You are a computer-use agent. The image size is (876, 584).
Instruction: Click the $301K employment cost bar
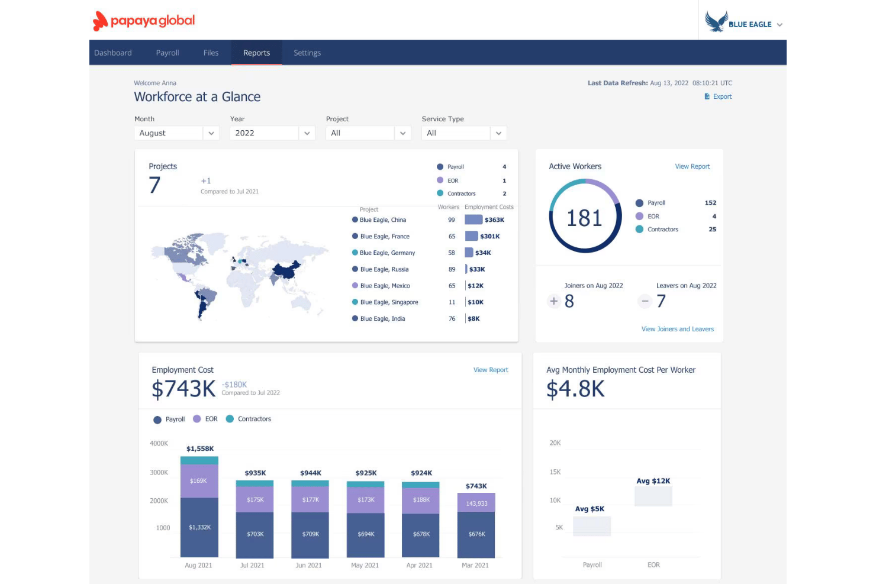click(472, 236)
